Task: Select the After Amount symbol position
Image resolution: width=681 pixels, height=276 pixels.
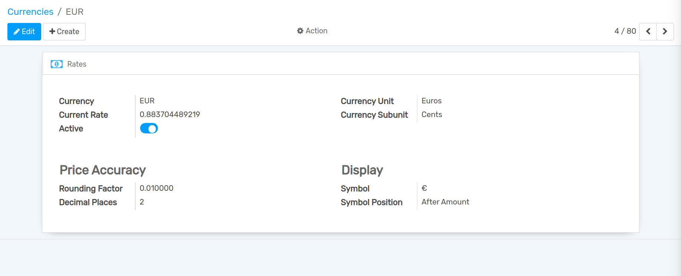Action: point(445,202)
